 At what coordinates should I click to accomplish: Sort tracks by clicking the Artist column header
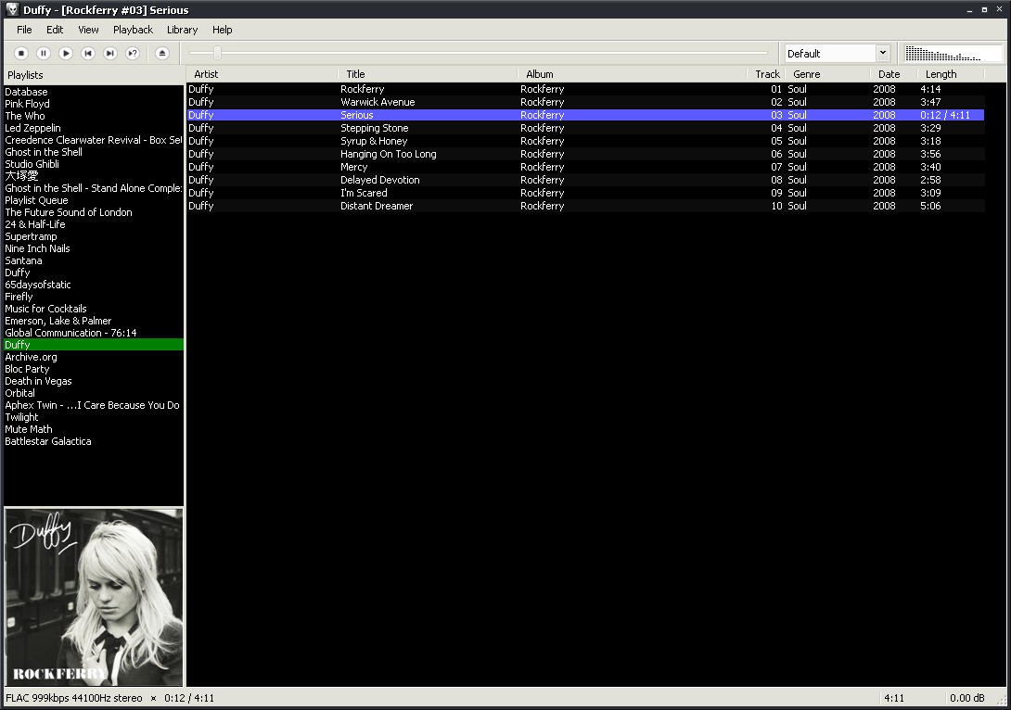tap(206, 74)
